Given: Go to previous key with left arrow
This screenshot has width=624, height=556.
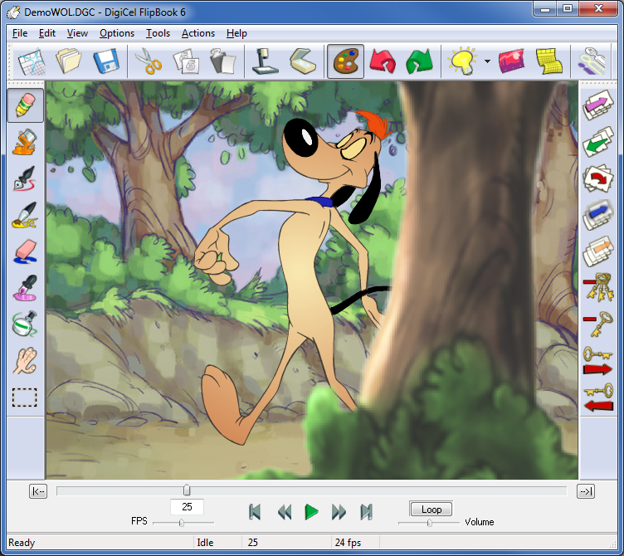Looking at the screenshot, I should [598, 397].
